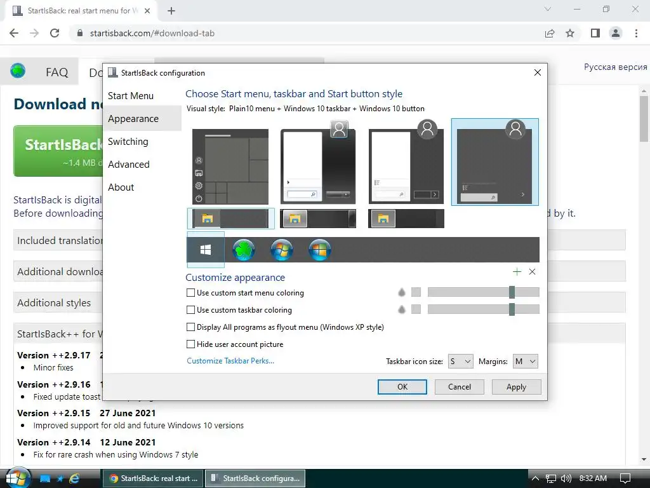Click the green StartIsBack download button

coord(58,151)
